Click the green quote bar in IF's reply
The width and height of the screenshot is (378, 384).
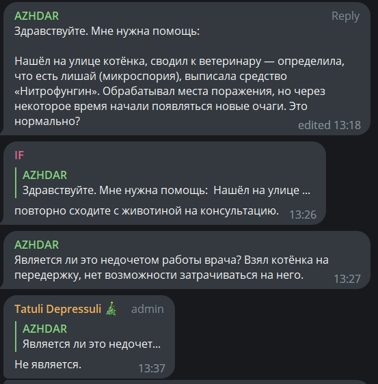coord(16,182)
